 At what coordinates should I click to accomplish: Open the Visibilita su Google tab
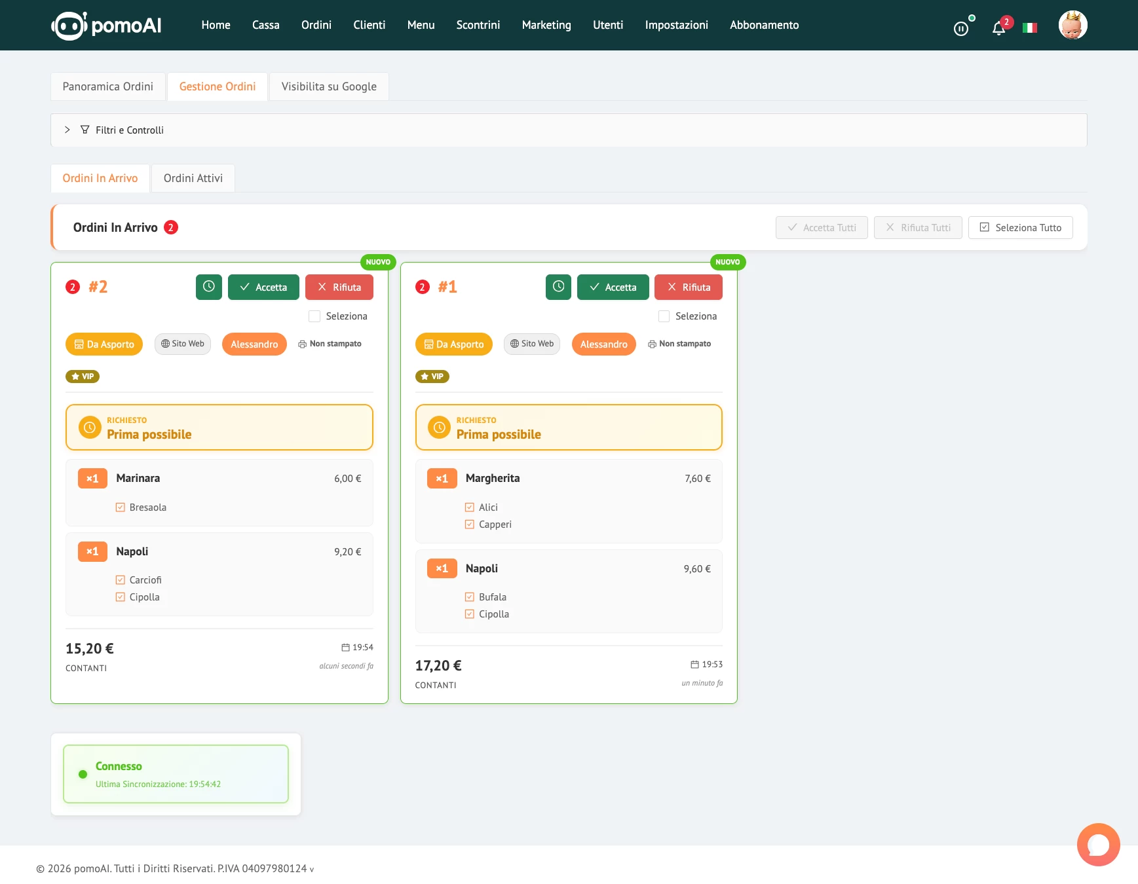329,86
